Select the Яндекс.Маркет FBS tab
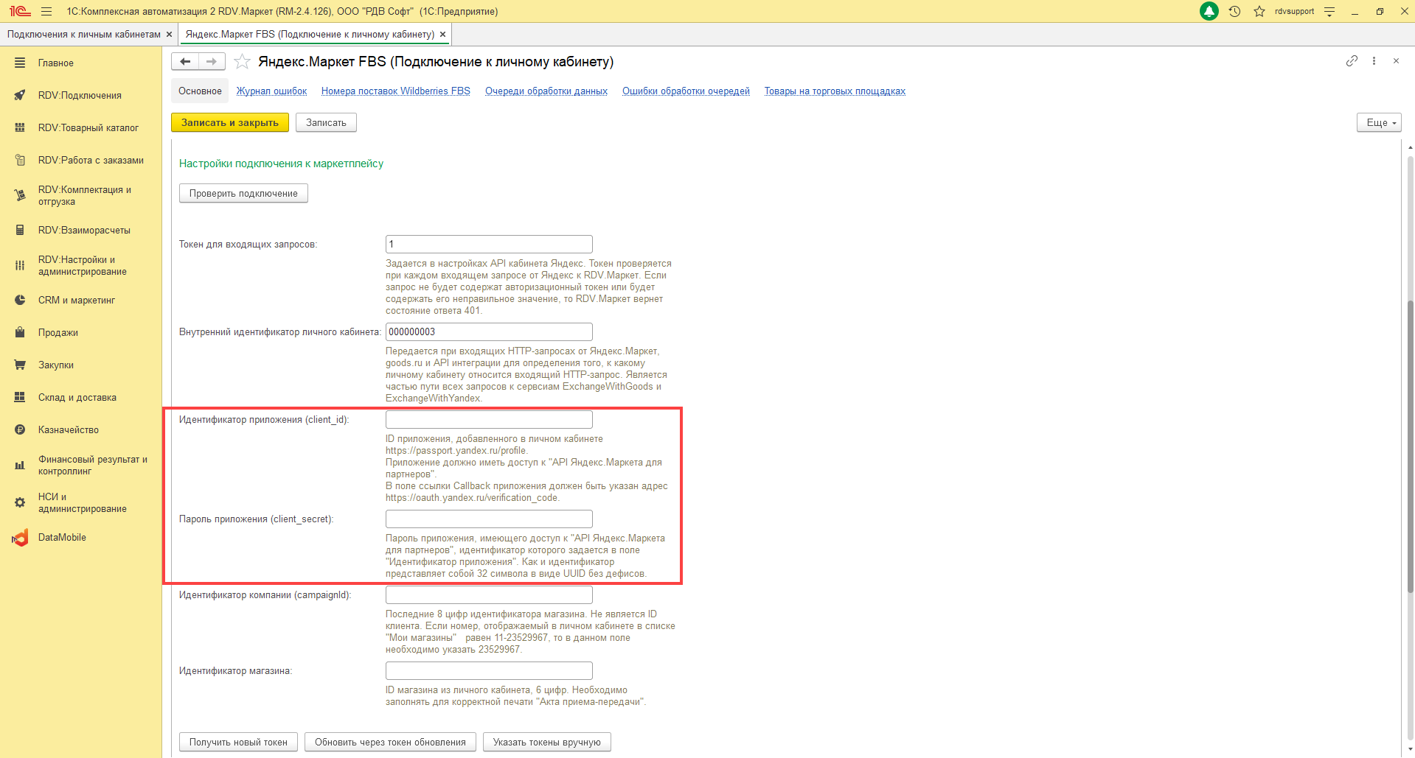This screenshot has width=1415, height=758. pos(310,35)
